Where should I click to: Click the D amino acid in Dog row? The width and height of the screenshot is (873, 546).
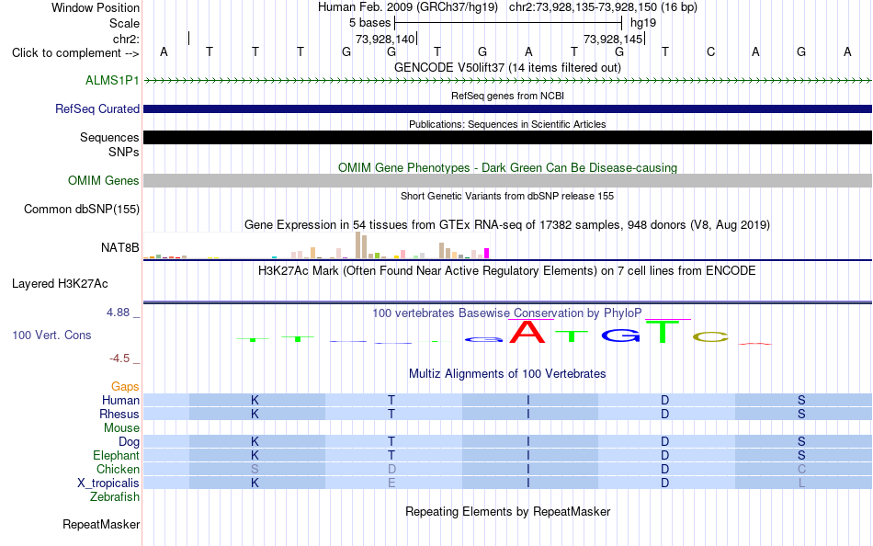(x=664, y=442)
